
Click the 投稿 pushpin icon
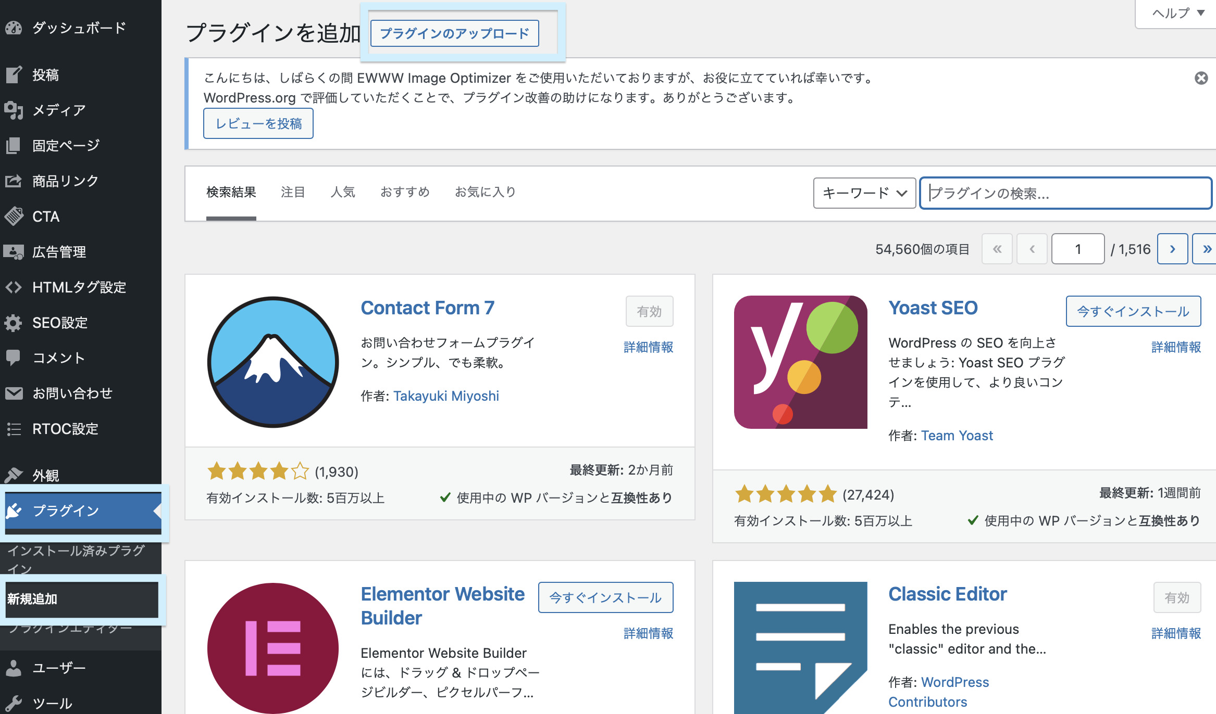[14, 74]
